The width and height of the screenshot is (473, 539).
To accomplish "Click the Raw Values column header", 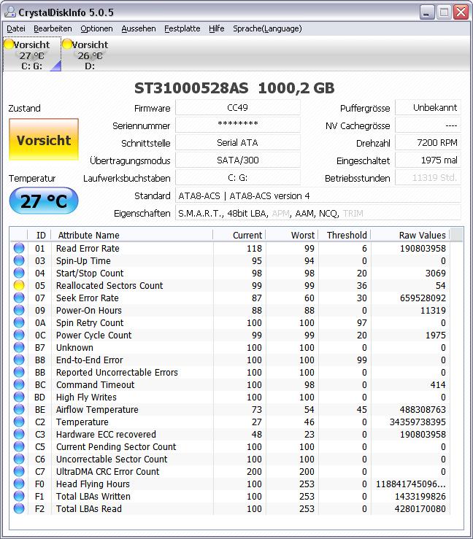I will coord(410,235).
